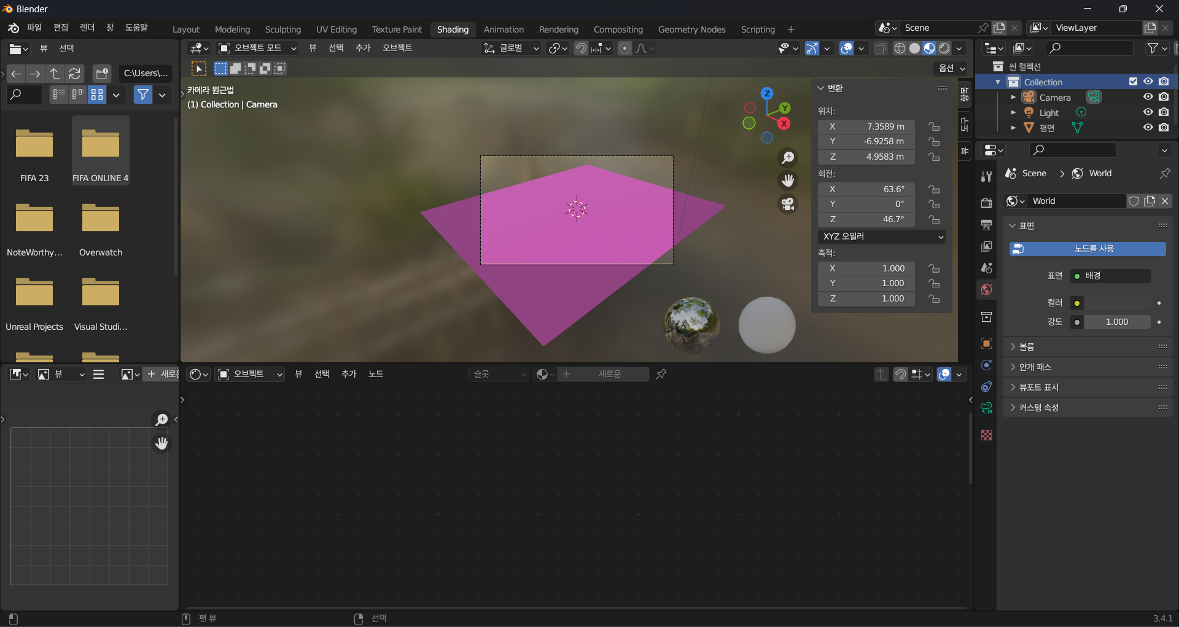
Task: Open Tool properties tab icon
Action: tap(986, 176)
